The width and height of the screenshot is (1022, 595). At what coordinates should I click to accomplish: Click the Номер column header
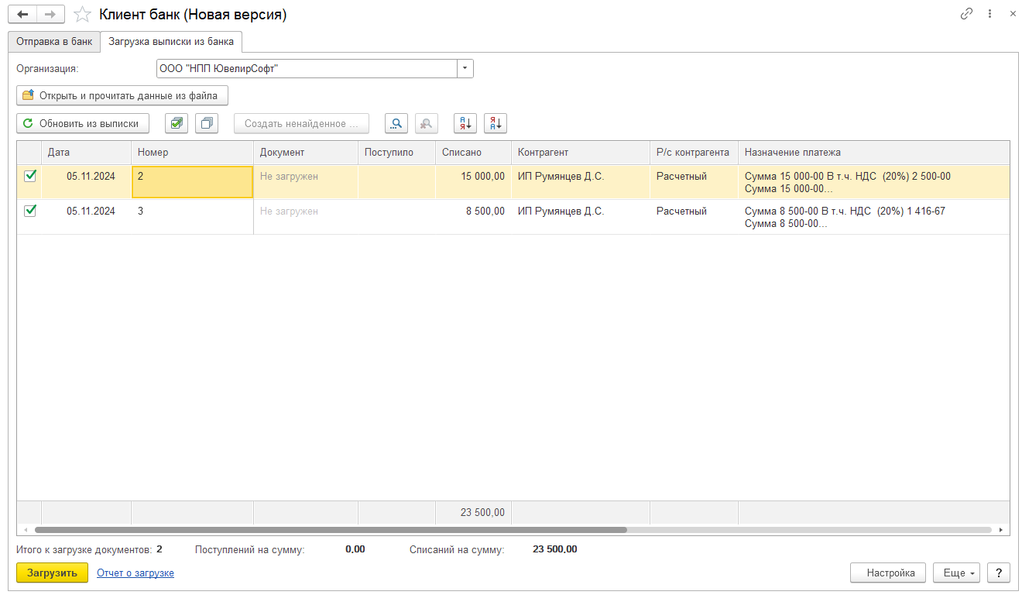click(x=193, y=153)
